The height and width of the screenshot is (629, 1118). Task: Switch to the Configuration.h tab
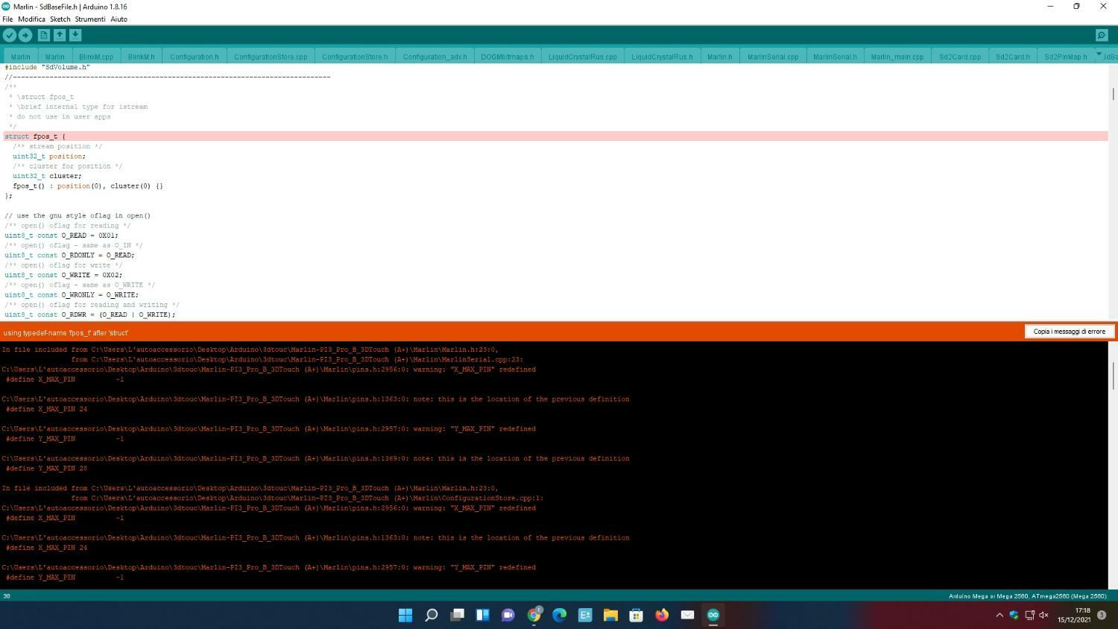click(195, 57)
